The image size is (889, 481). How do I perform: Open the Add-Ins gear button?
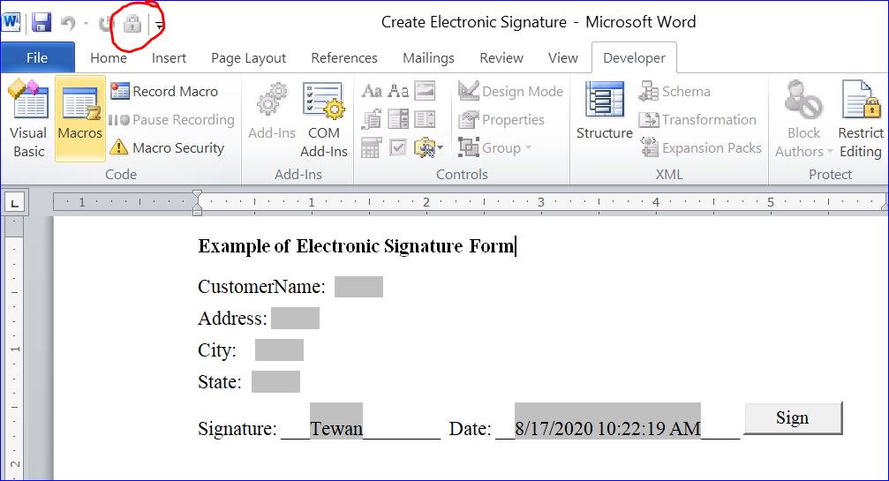pos(272,111)
